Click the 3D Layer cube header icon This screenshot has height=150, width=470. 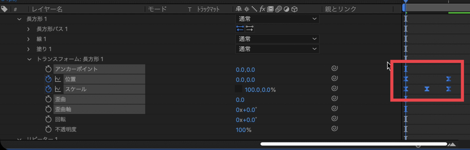[x=294, y=9]
